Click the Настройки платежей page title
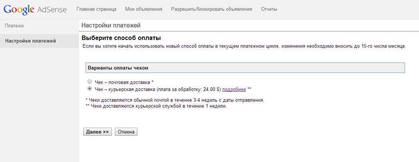This screenshot has height=162, width=419. click(x=111, y=26)
